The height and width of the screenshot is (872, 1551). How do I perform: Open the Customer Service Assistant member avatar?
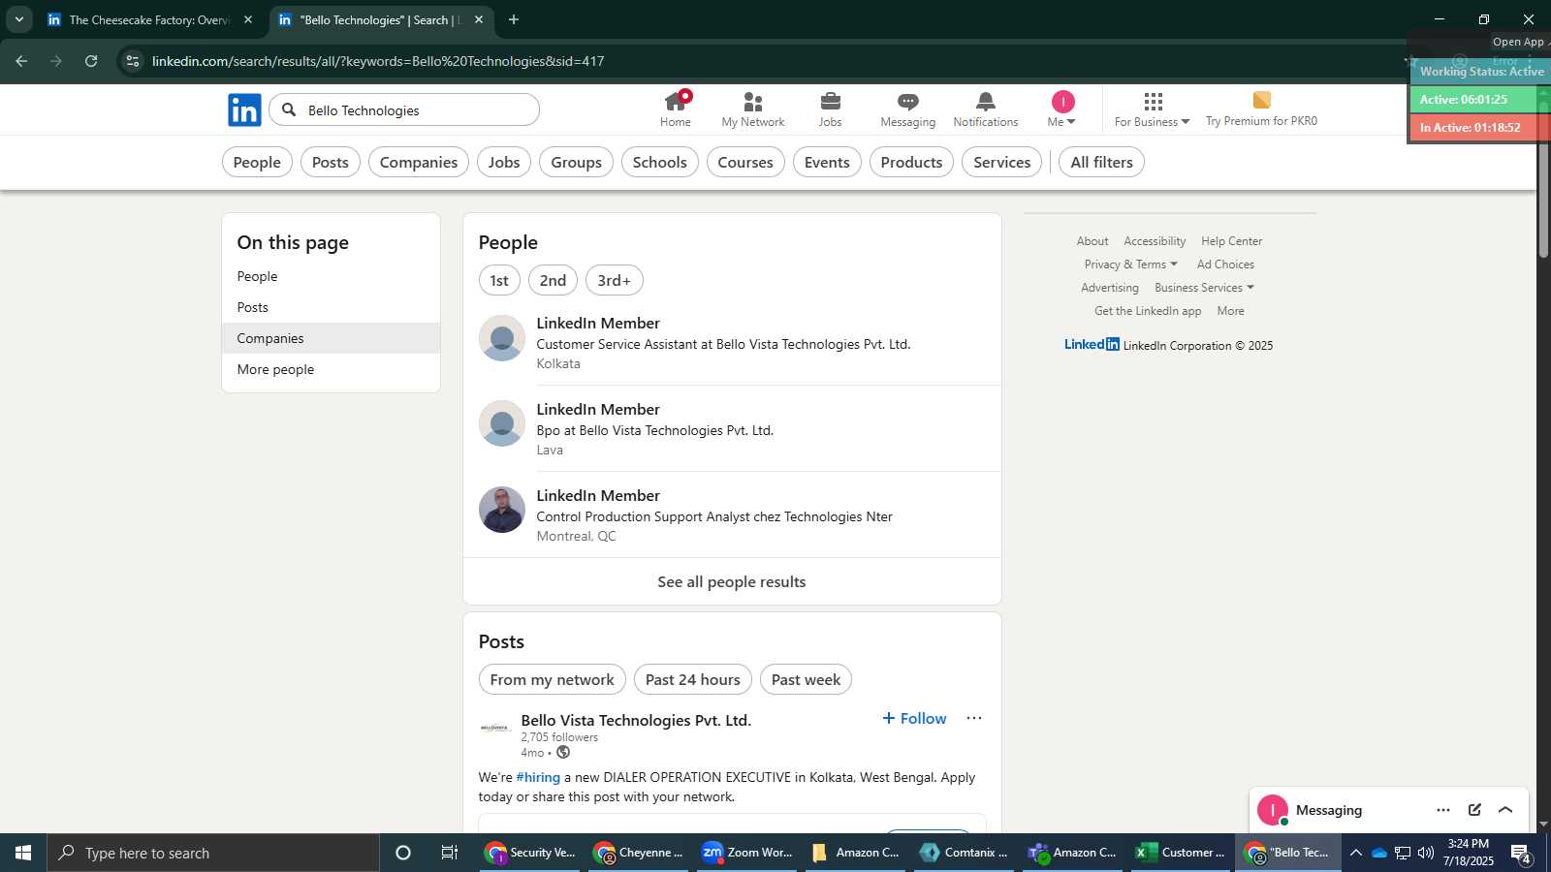click(502, 338)
